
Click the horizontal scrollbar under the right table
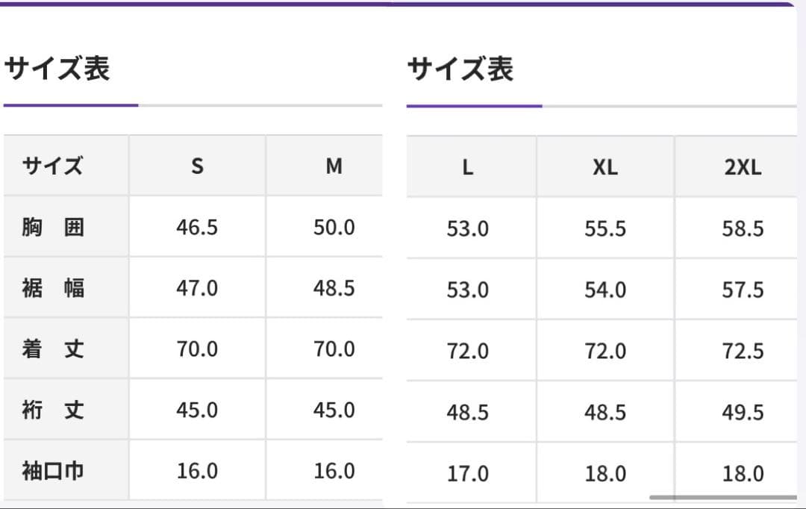coord(722,497)
